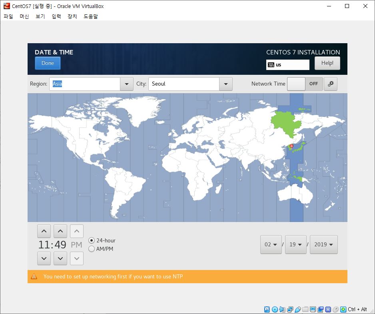The image size is (375, 314).
Task: Toggle AM/PM using the down arrow
Action: [77, 258]
